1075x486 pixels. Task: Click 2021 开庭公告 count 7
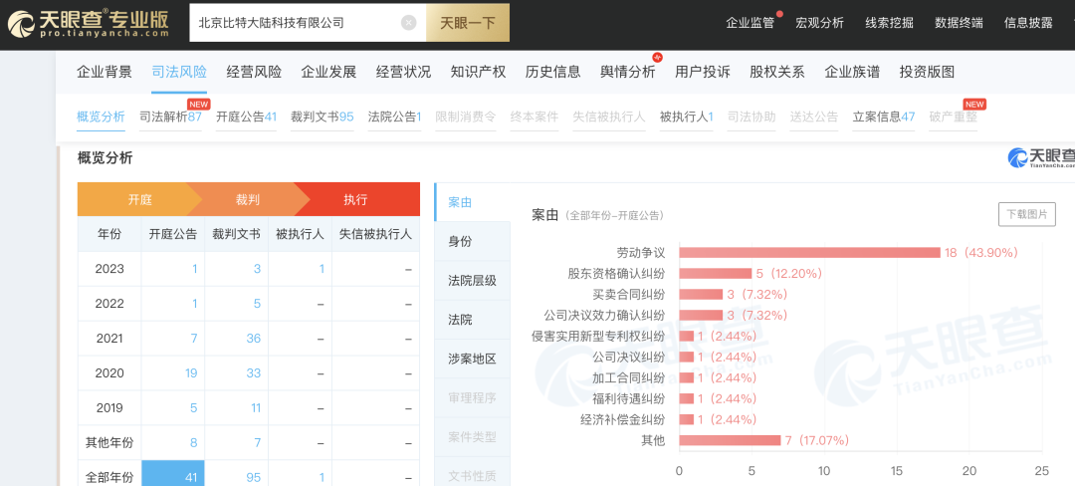pyautogui.click(x=195, y=339)
